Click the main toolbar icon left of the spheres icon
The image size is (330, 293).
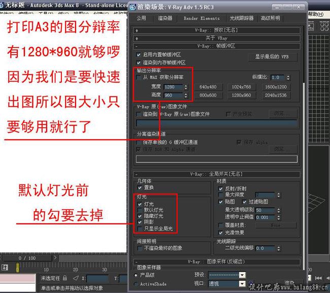311,26
